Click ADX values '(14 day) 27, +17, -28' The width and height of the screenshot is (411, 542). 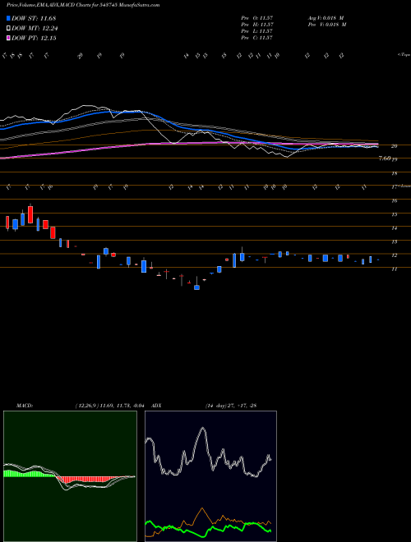pos(231,406)
